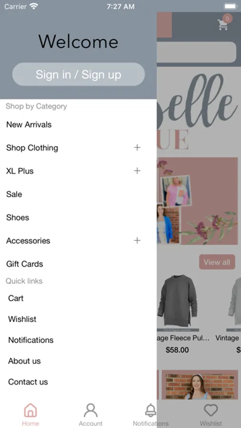Expand the XL Plus category
This screenshot has width=241, height=428.
pos(137,171)
